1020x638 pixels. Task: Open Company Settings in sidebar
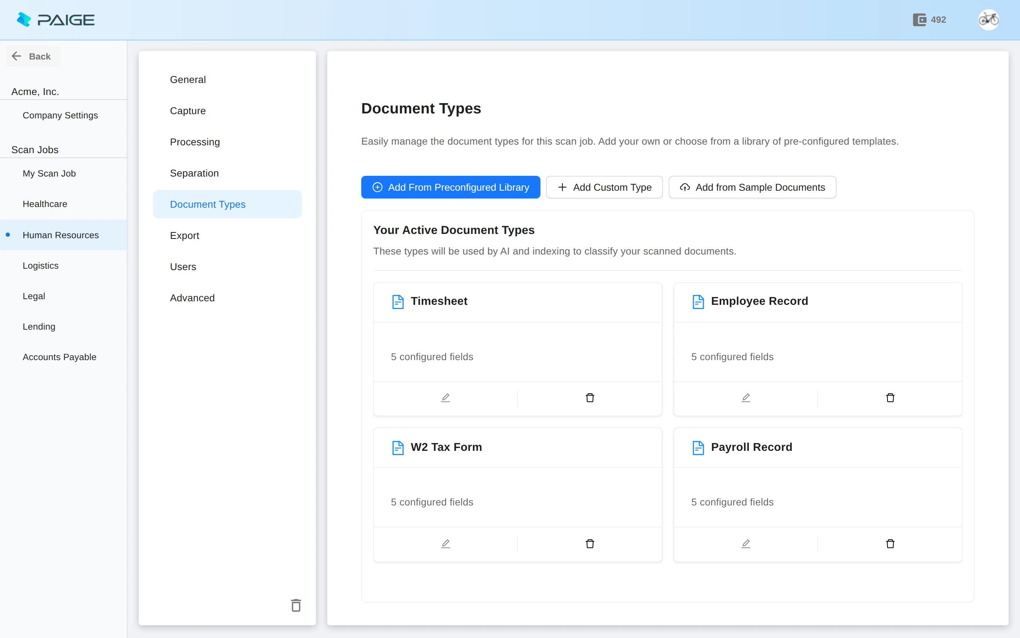click(63, 115)
